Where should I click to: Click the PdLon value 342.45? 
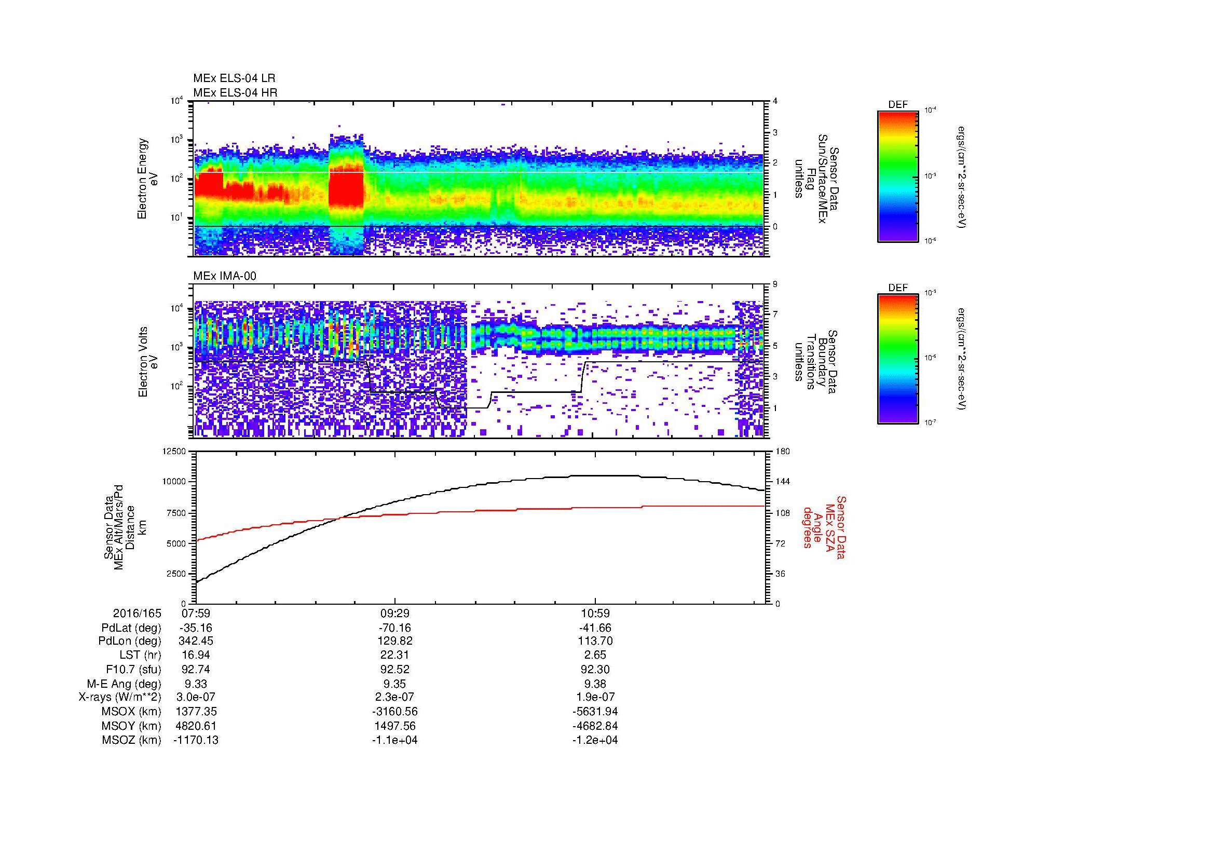(x=196, y=641)
